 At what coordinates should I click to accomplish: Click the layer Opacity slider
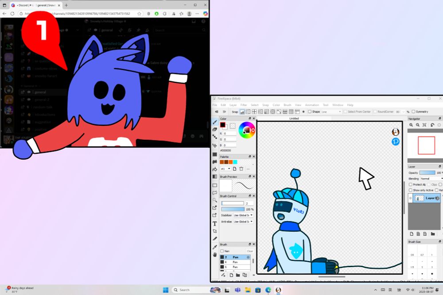[427, 172]
